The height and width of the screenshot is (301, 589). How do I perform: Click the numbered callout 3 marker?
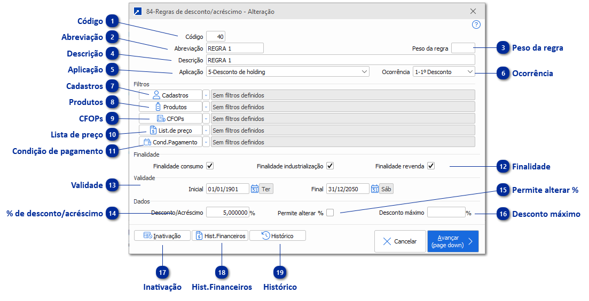pyautogui.click(x=502, y=48)
